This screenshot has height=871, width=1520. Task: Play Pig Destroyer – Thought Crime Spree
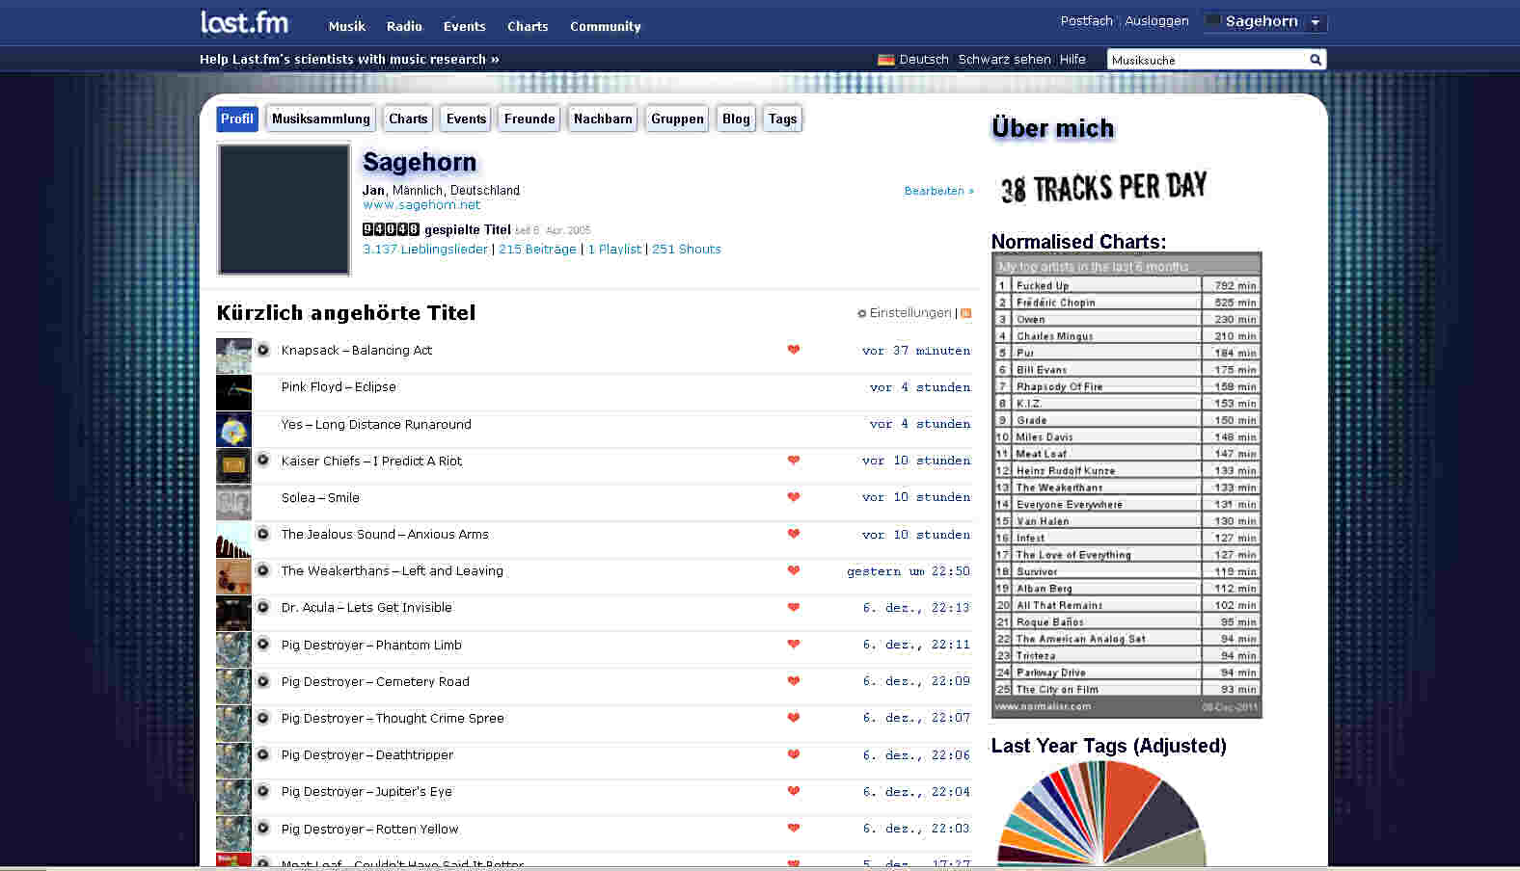coord(262,718)
